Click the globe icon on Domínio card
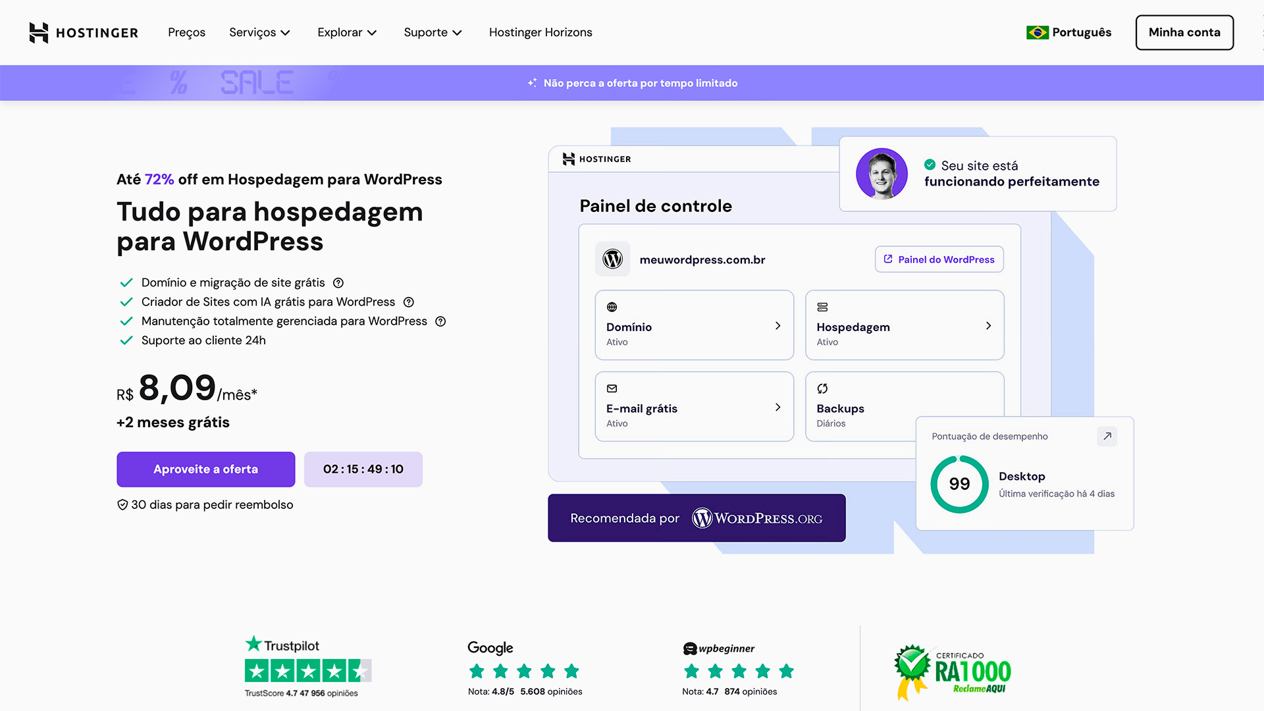The height and width of the screenshot is (711, 1264). point(612,307)
